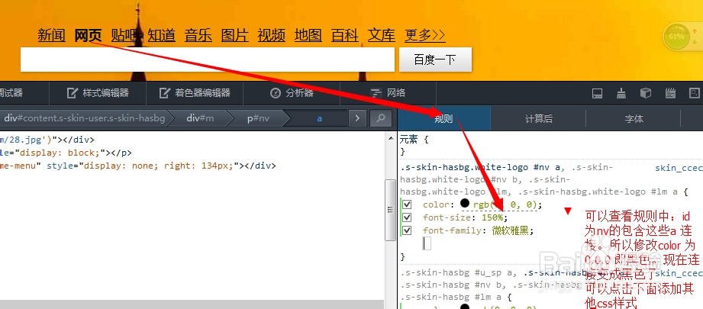Click the bold 网页 nav item

point(89,35)
